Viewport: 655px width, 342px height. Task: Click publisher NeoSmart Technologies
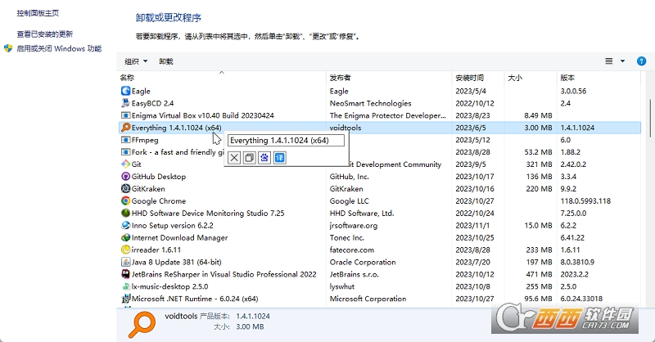[371, 103]
